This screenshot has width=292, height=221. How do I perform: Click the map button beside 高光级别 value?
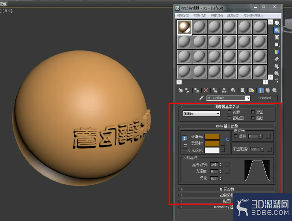(227, 165)
